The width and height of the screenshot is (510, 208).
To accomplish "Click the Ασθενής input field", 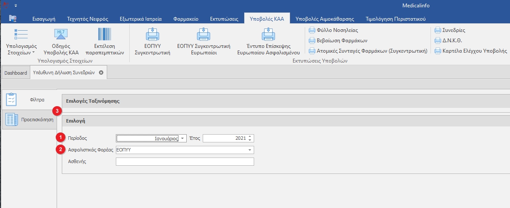I will [185, 162].
